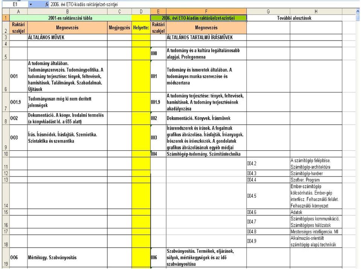Select '2006. évi ETO-kiadás raktárijelzet-szintjei' cell
The image size is (361, 269).
[x=199, y=18]
